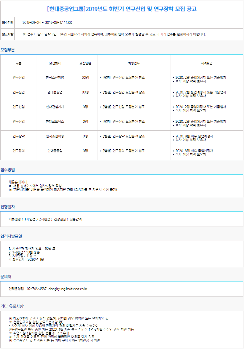The image size is (244, 349).
Task: Click the 전형절차 section heading
Action: [x=8, y=207]
